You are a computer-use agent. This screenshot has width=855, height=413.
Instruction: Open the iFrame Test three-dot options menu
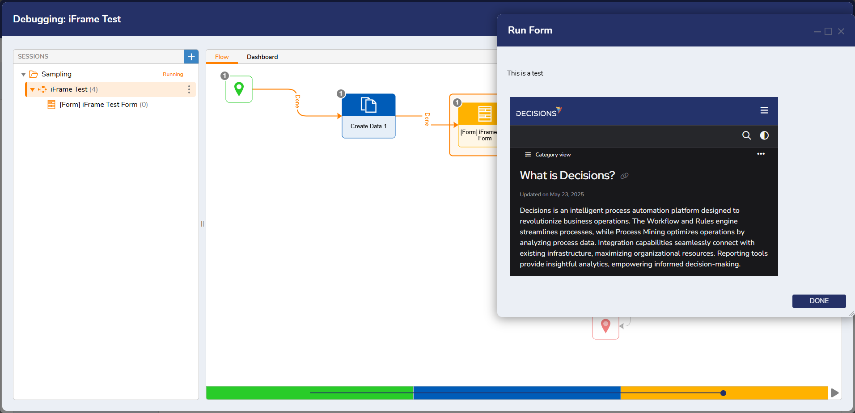tap(189, 89)
